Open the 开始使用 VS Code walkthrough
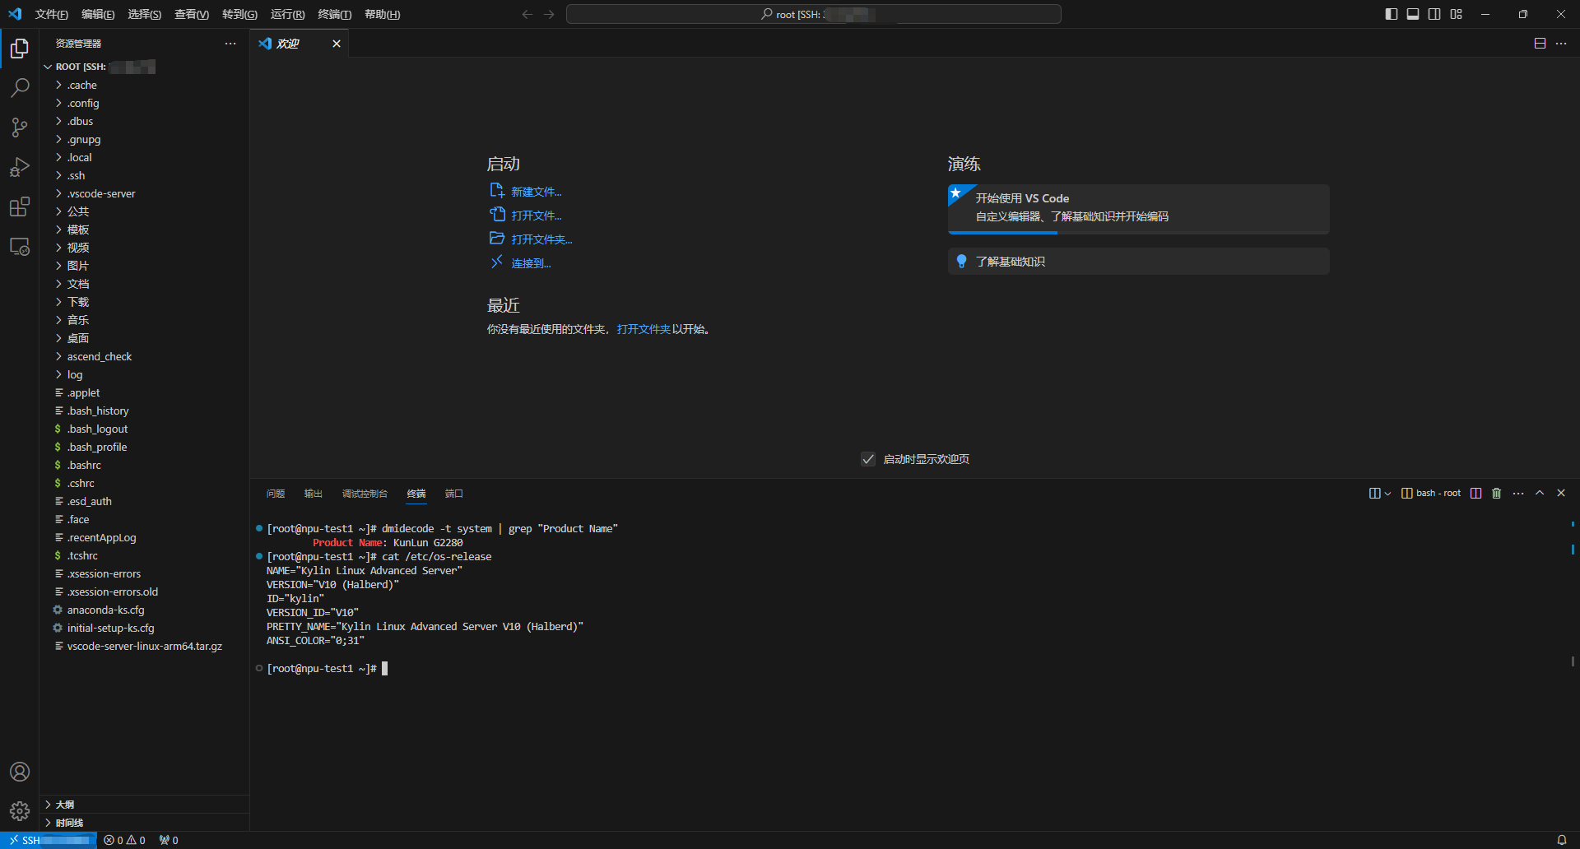This screenshot has width=1580, height=849. pos(1139,208)
